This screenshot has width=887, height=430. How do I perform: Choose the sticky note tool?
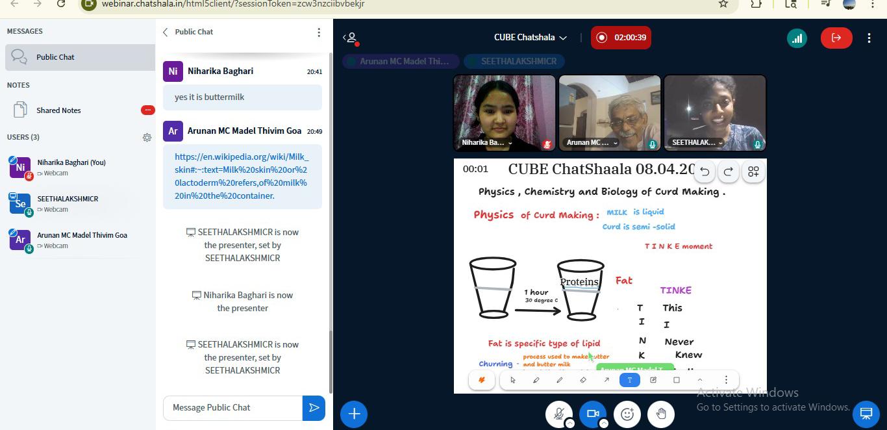pyautogui.click(x=653, y=380)
